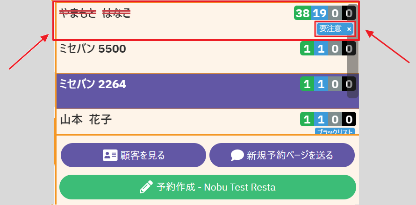This screenshot has height=205, width=416.
Task: Click the gray badge on ミセバン 5500 row
Action: (x=335, y=48)
